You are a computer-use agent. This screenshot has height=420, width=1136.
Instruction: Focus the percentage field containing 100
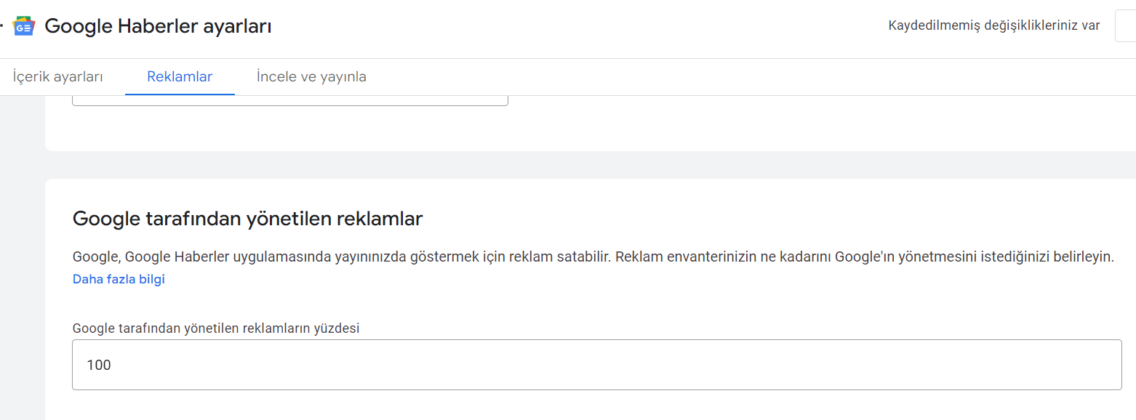pyautogui.click(x=596, y=364)
